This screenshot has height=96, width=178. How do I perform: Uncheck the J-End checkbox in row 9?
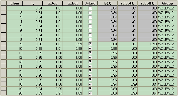pos(90,44)
